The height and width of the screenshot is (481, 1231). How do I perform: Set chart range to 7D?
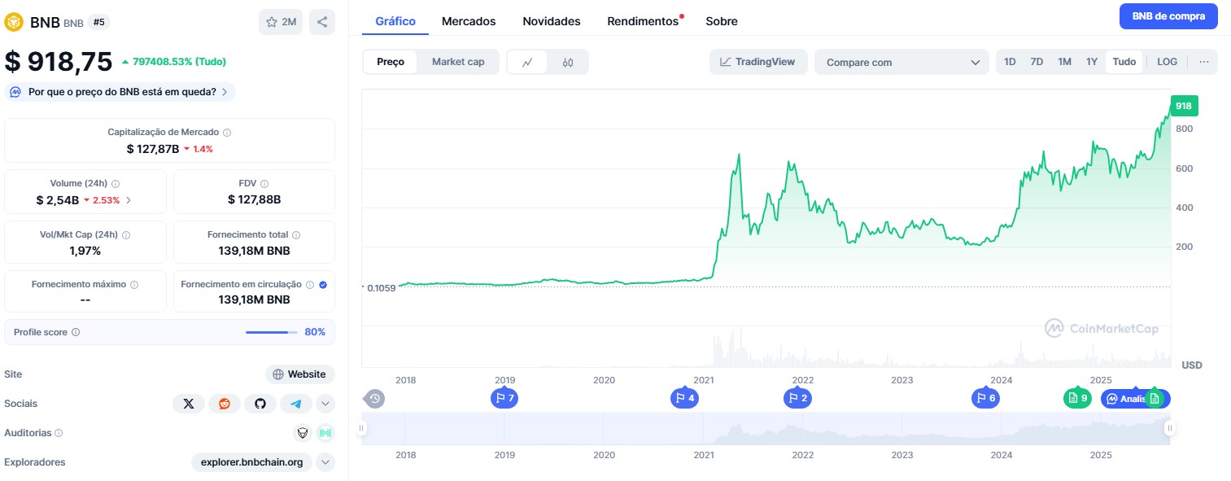[x=1037, y=62]
